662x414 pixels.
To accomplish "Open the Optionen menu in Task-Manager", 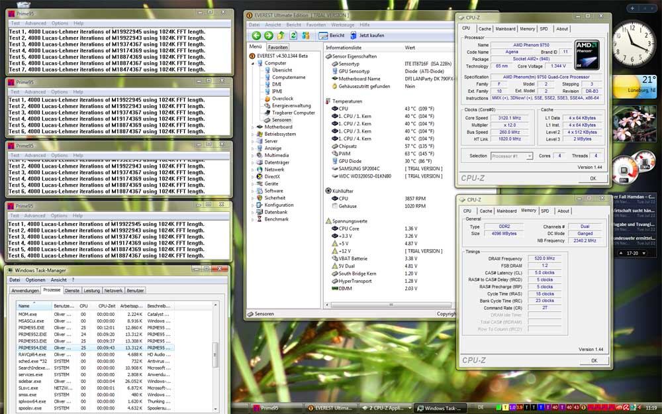I will point(36,280).
